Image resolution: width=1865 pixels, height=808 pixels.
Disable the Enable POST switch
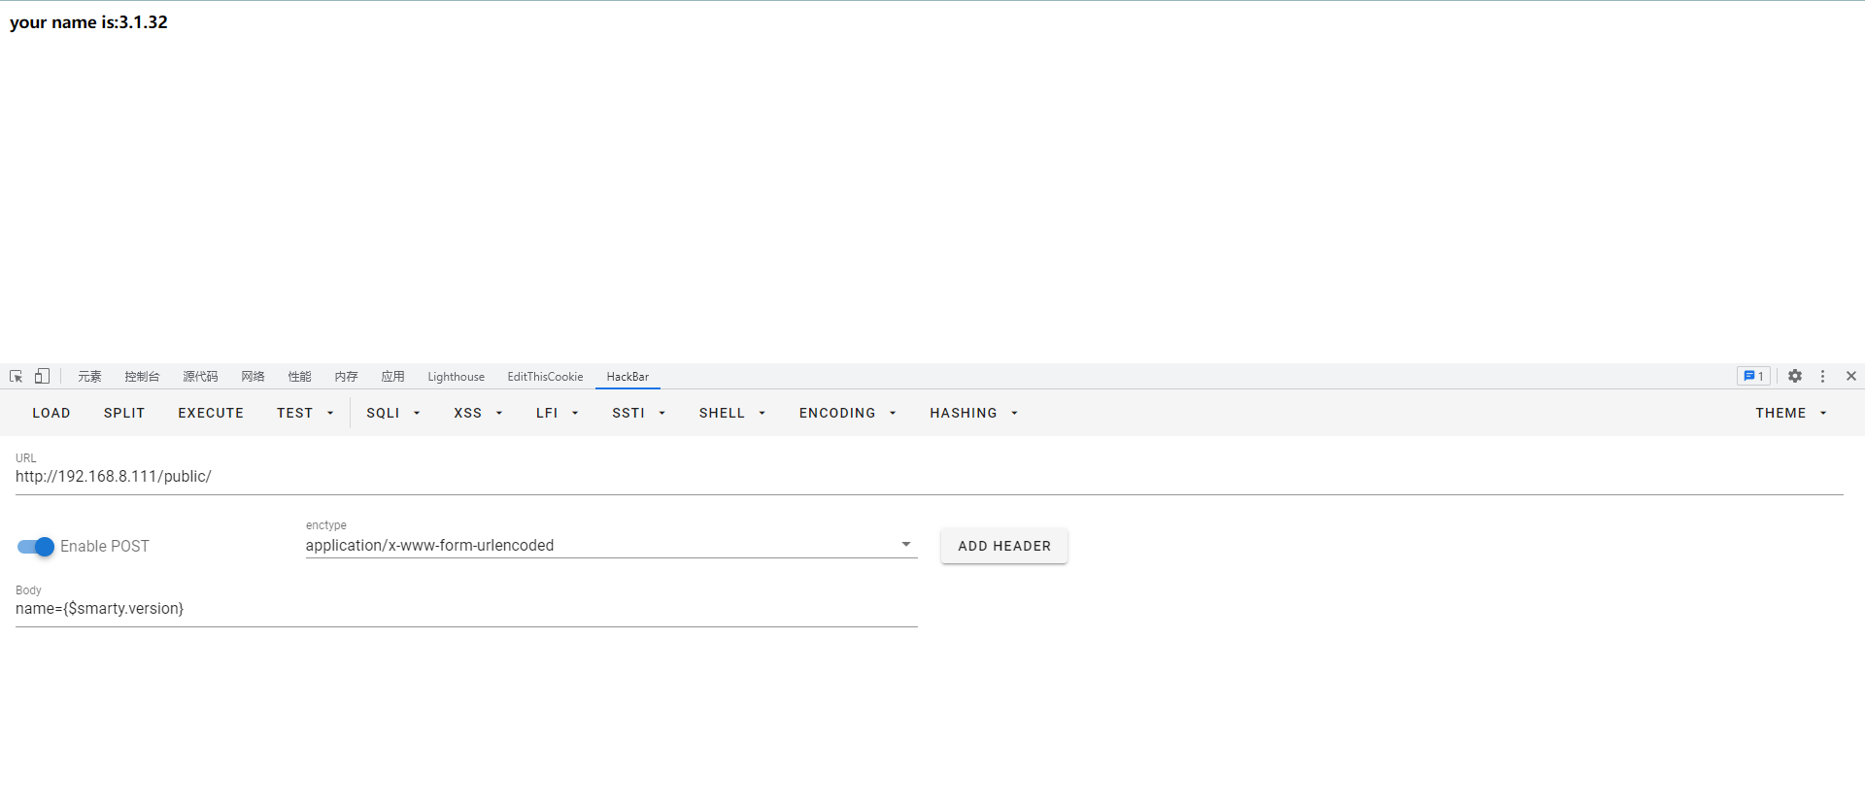[x=36, y=547]
